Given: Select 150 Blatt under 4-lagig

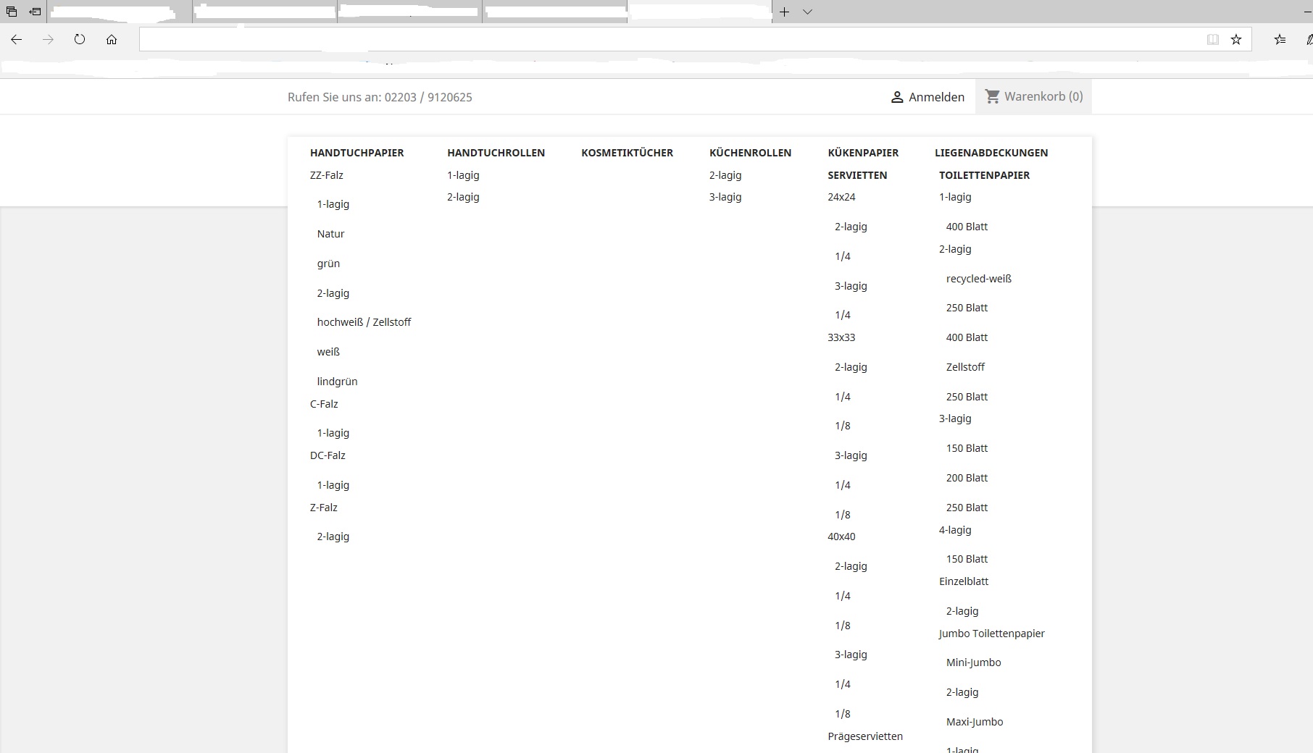Looking at the screenshot, I should pos(967,559).
